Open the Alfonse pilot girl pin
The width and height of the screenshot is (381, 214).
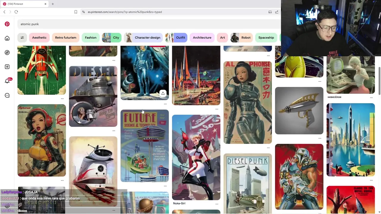click(42, 140)
